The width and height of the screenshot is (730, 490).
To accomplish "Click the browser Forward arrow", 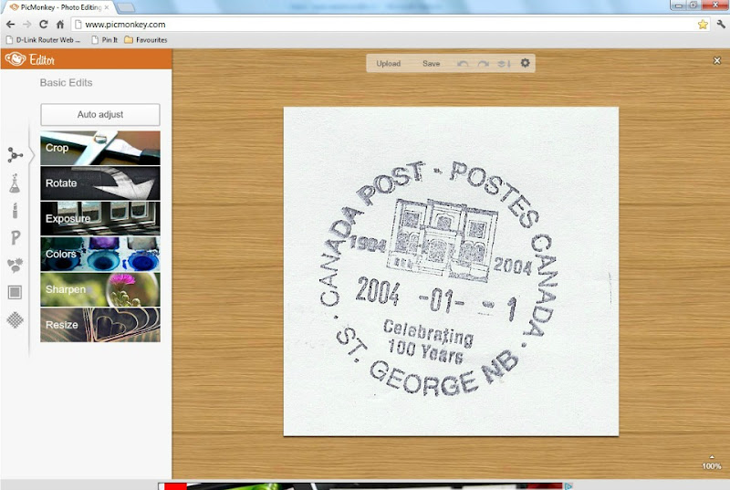I will pos(27,25).
